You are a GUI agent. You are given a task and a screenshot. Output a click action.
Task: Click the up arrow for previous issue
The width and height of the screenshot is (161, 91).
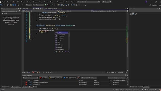43,72
